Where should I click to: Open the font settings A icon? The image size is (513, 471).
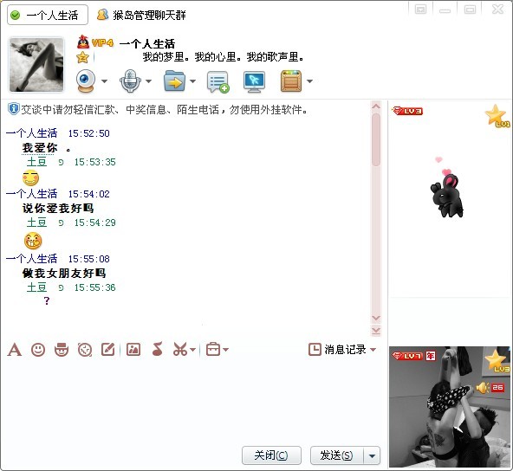tap(15, 350)
